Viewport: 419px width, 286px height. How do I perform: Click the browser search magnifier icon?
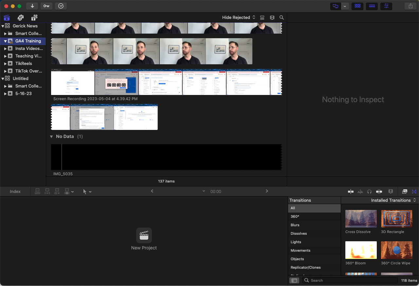(x=282, y=18)
